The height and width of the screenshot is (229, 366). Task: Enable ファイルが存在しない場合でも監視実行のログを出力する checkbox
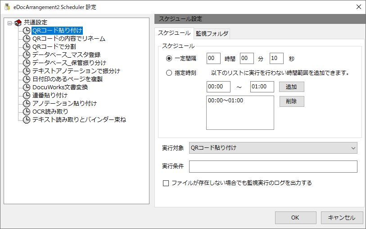pyautogui.click(x=166, y=183)
